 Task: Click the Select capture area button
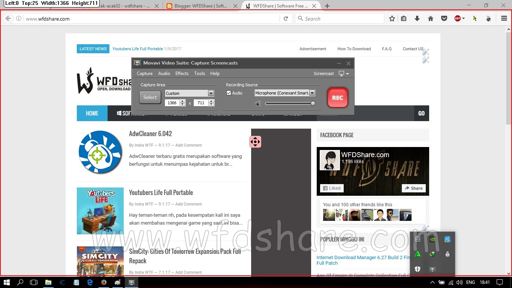150,97
